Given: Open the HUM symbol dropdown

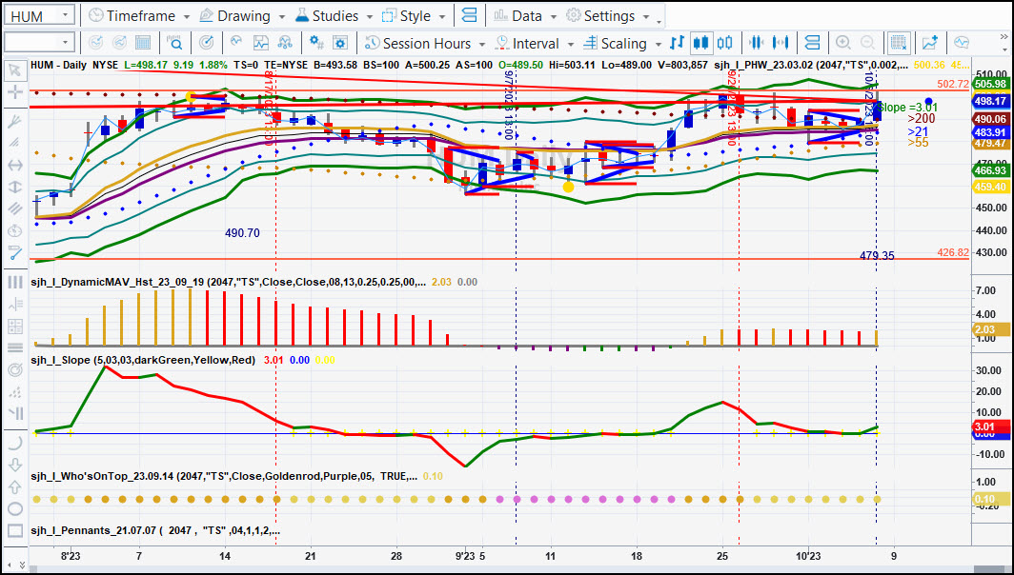Looking at the screenshot, I should [x=65, y=15].
